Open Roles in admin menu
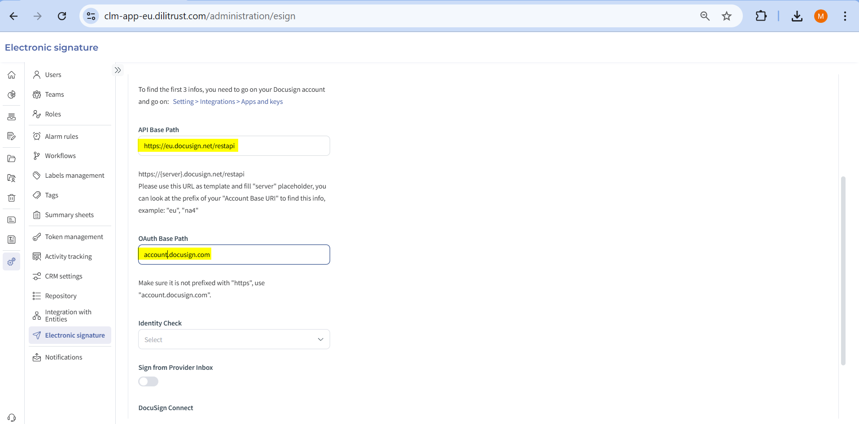This screenshot has height=424, width=859. pyautogui.click(x=70, y=114)
